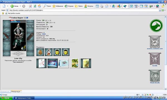Select the leftmost inactive browser tab
The width and height of the screenshot is (167, 100).
pyautogui.click(x=5, y=92)
